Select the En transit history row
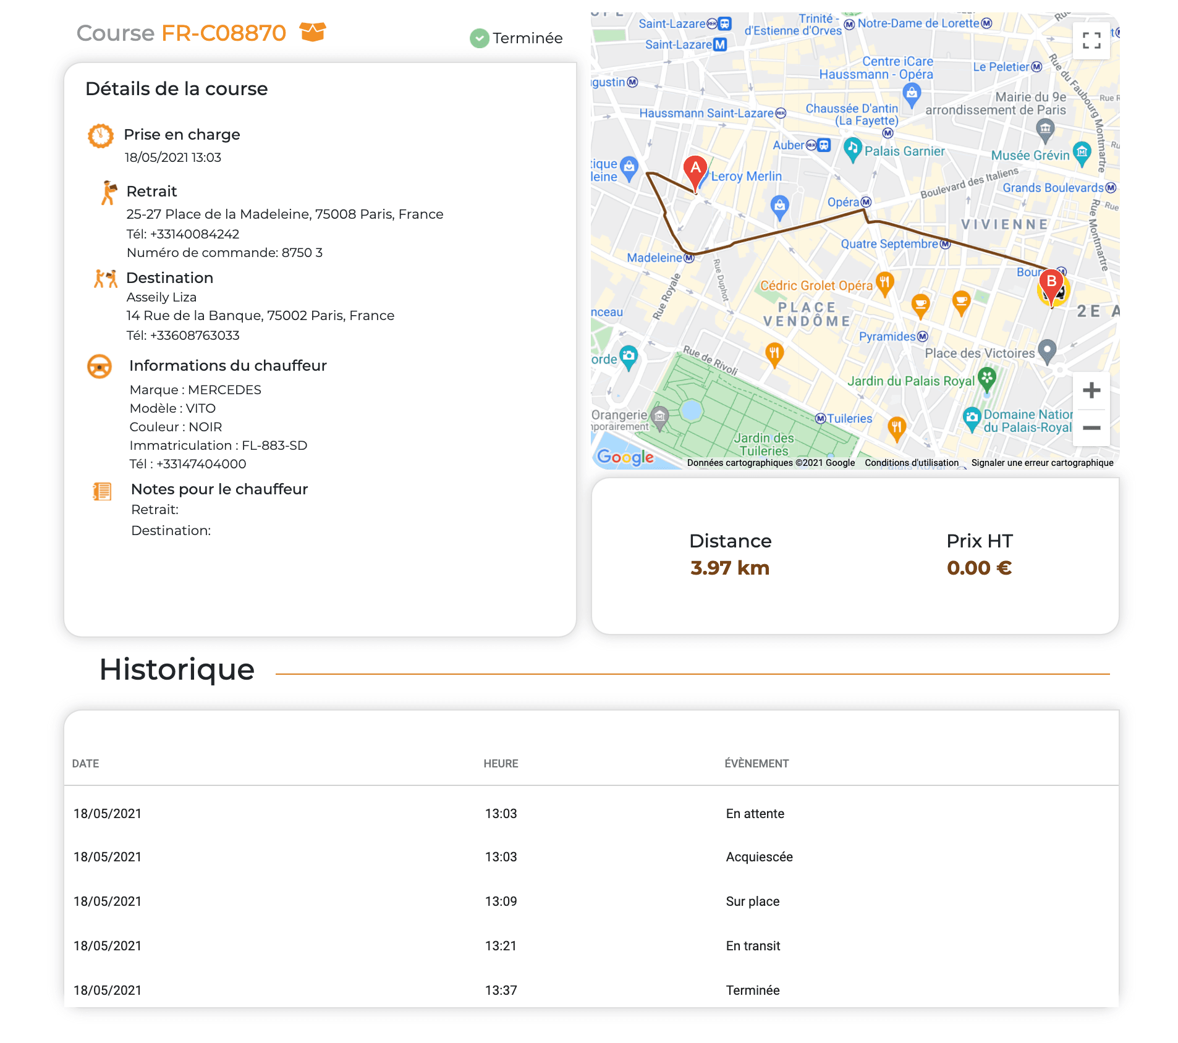The width and height of the screenshot is (1178, 1043). click(591, 946)
